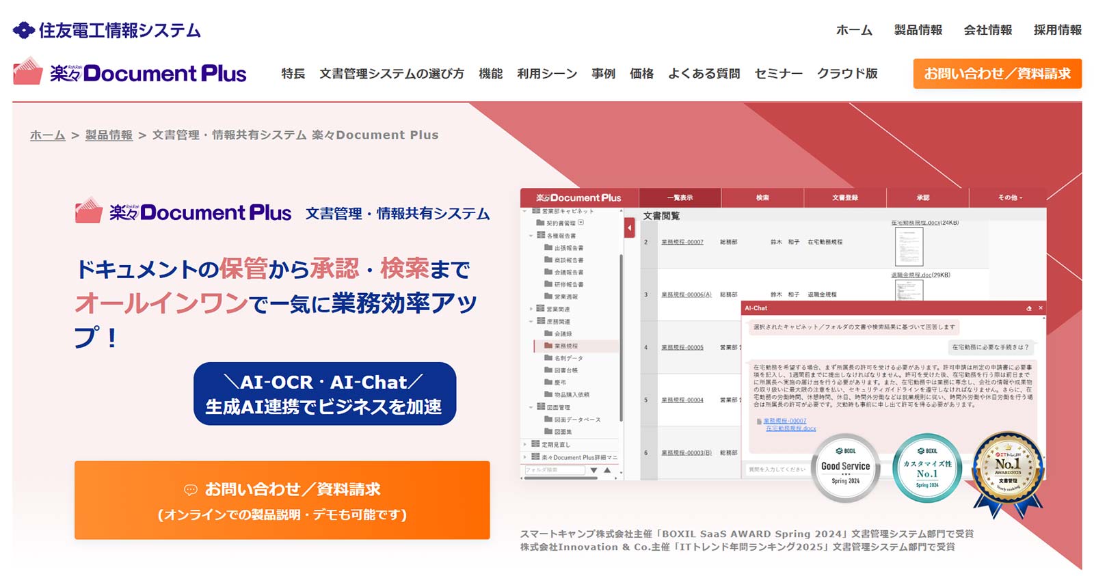Open 特長 in the product menu
The height and width of the screenshot is (576, 1094).
coord(293,73)
